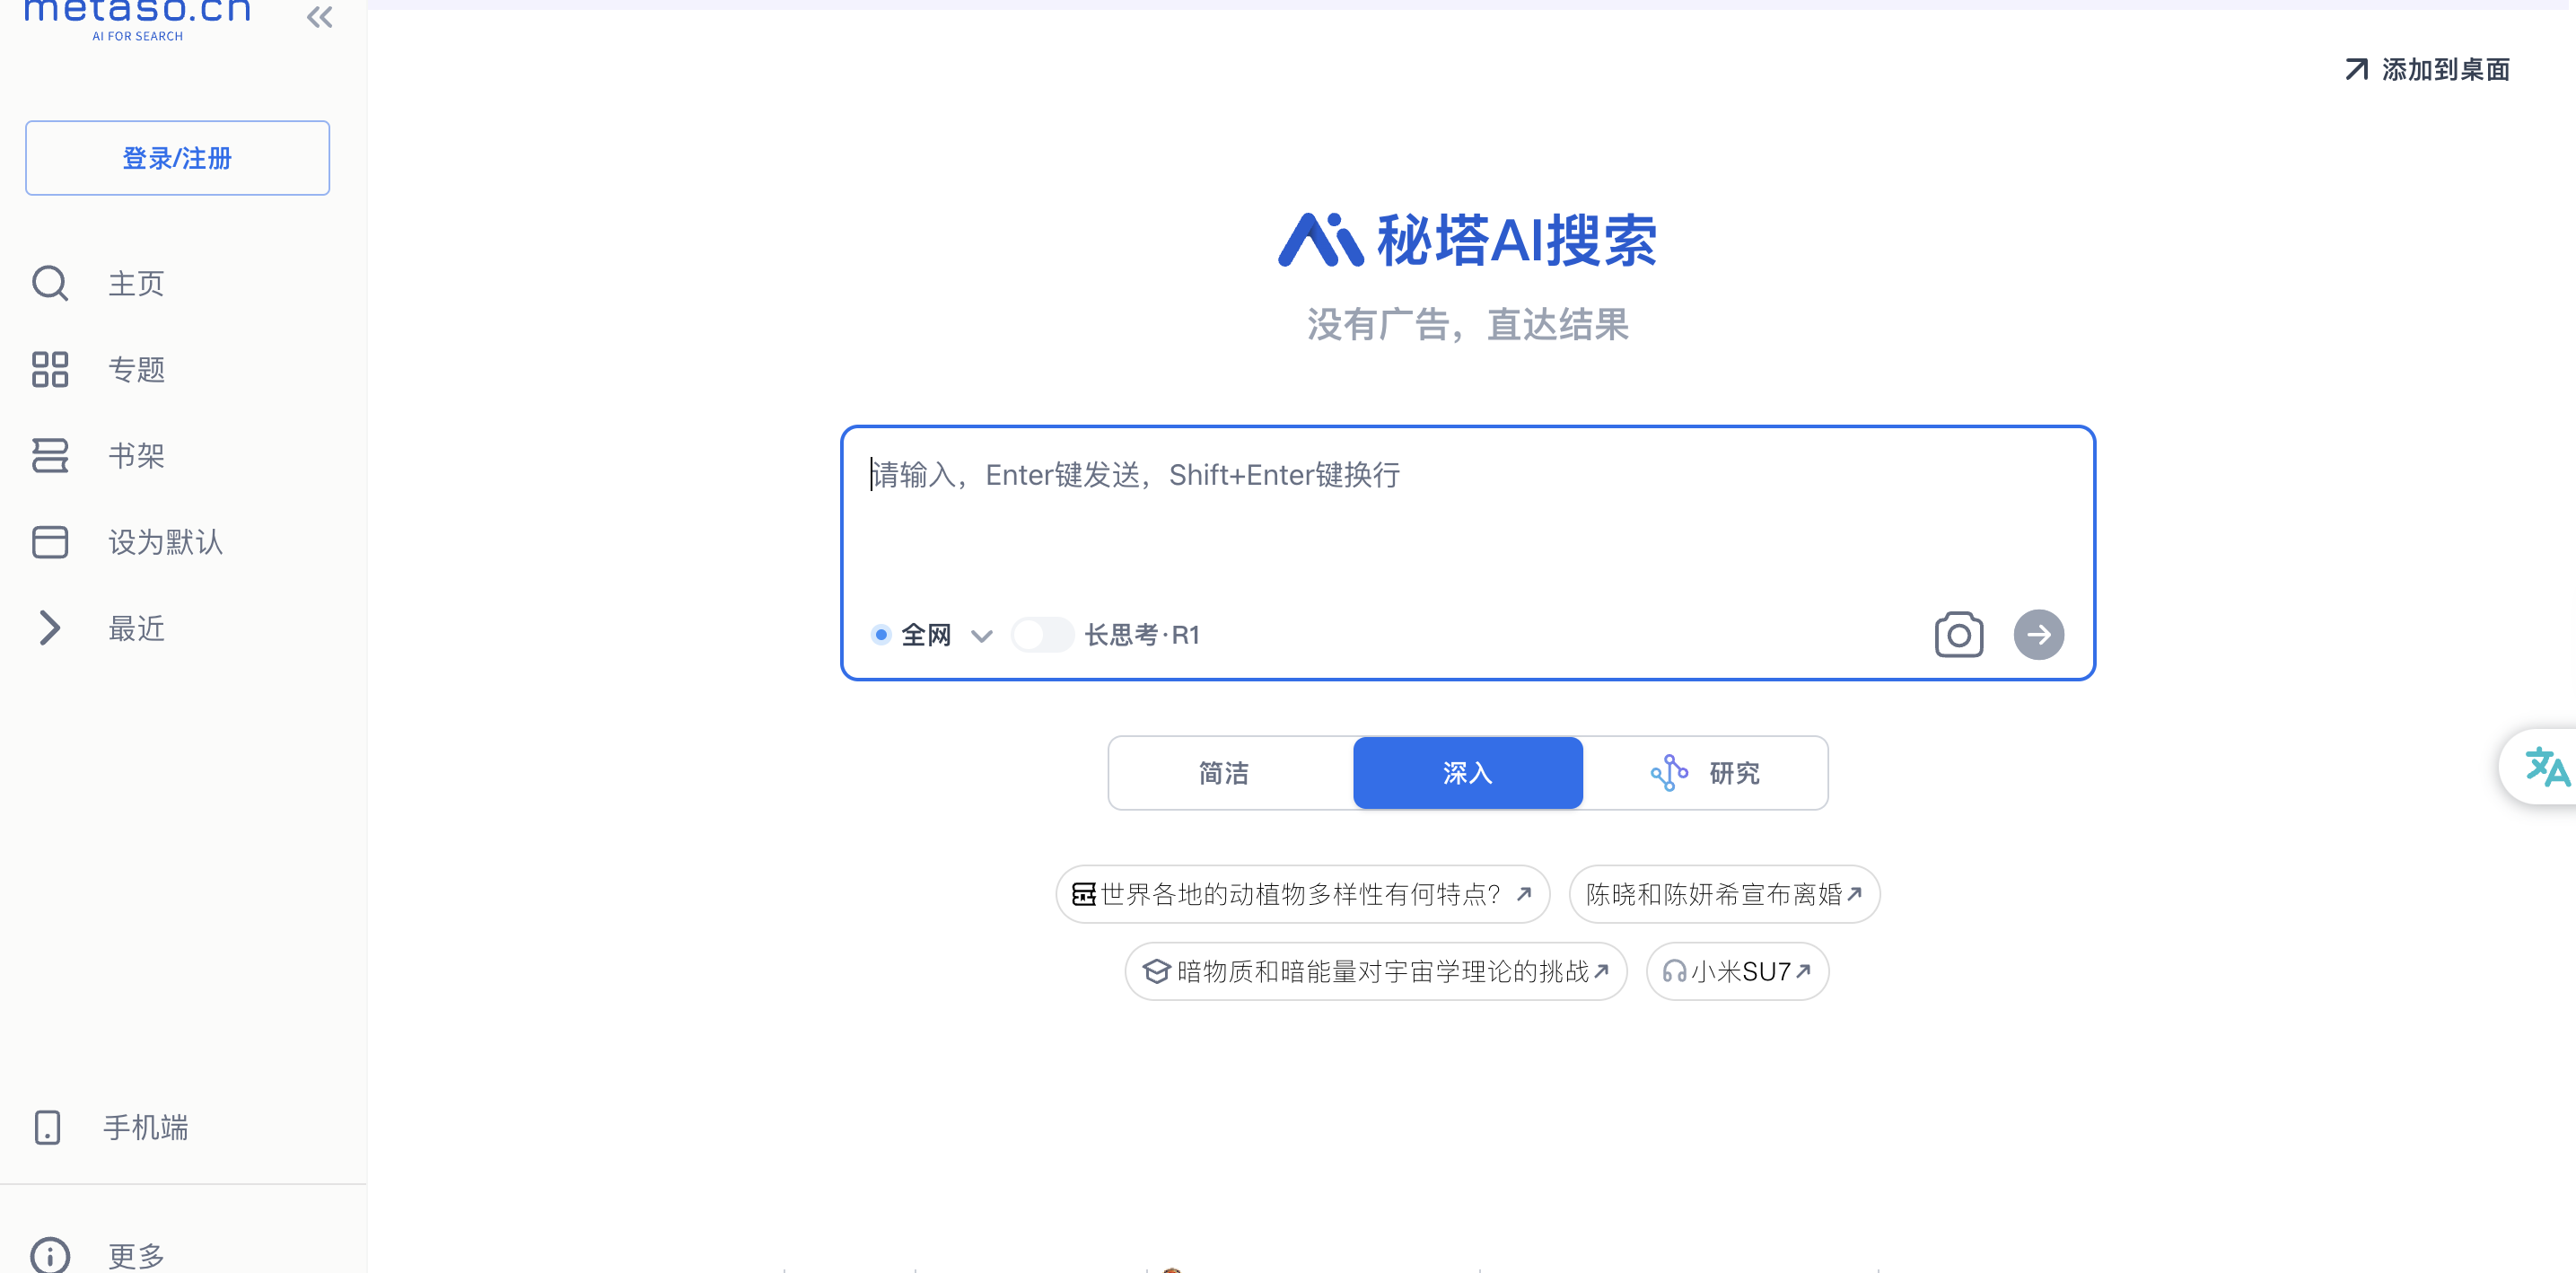Open suggestion 暗物质和暗能量对宇宙学理论的挑战

click(x=1375, y=971)
